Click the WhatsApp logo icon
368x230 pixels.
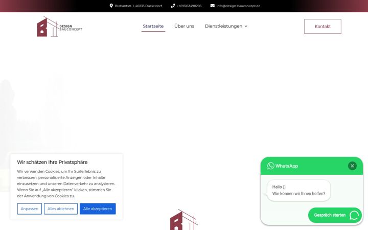(270, 166)
